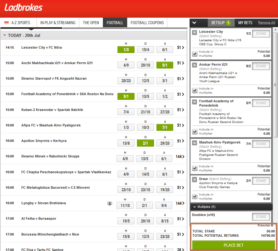Deselect Amkar Perm U21 away odds 5/1
The height and width of the screenshot is (251, 278).
(165, 65)
